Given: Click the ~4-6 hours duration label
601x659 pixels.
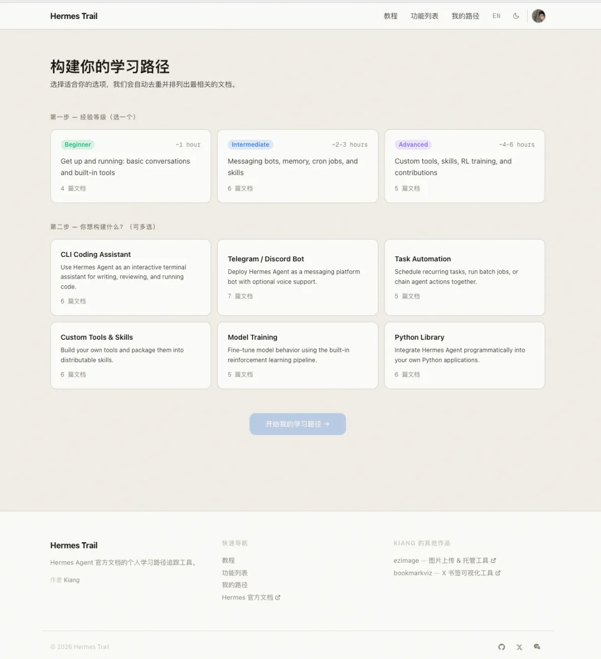Looking at the screenshot, I should 516,145.
